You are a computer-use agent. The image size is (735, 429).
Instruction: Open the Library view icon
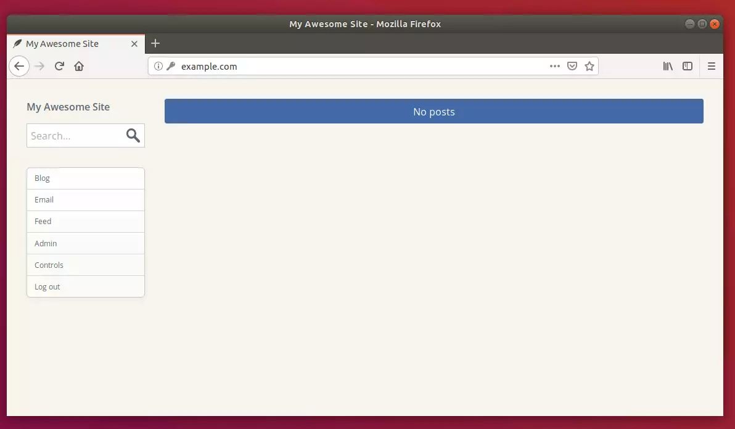coord(668,66)
